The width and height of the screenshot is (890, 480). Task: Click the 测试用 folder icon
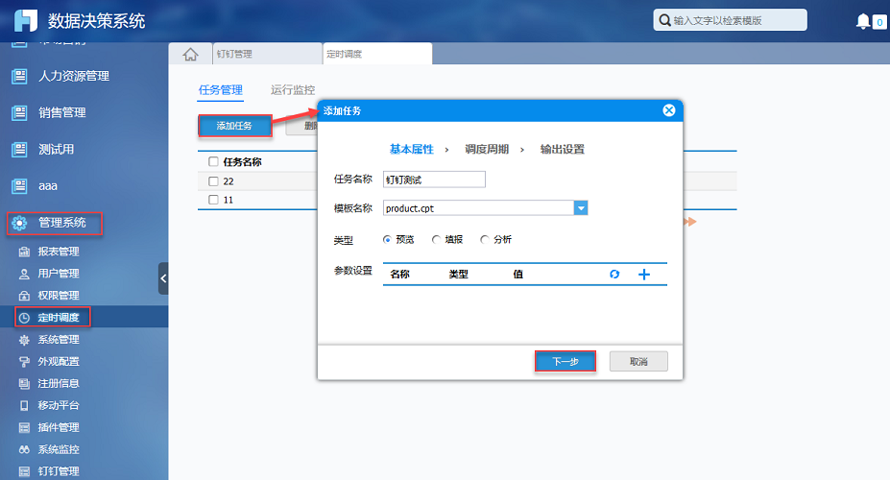click(19, 150)
